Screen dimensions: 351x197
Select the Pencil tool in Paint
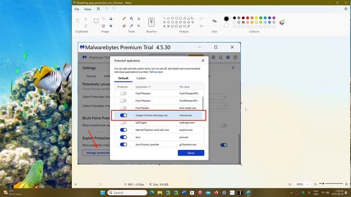124,19
